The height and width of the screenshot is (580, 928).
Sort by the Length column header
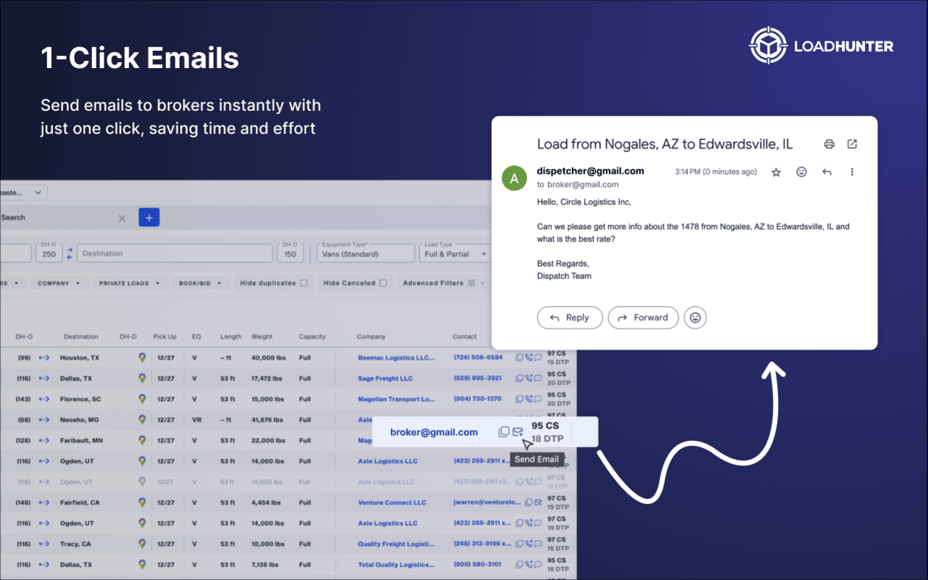(x=231, y=336)
